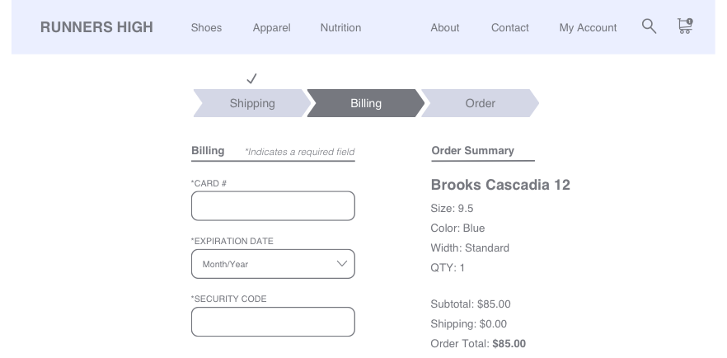The image size is (727, 358).
Task: Click the card number input field
Action: [273, 206]
